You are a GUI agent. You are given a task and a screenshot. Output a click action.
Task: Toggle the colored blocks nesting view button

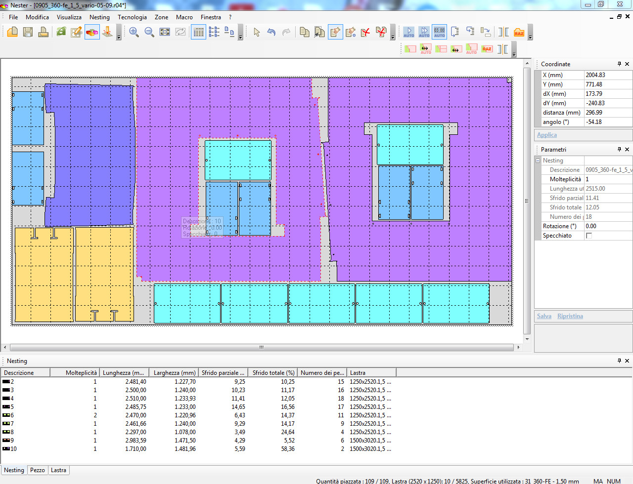coord(92,32)
